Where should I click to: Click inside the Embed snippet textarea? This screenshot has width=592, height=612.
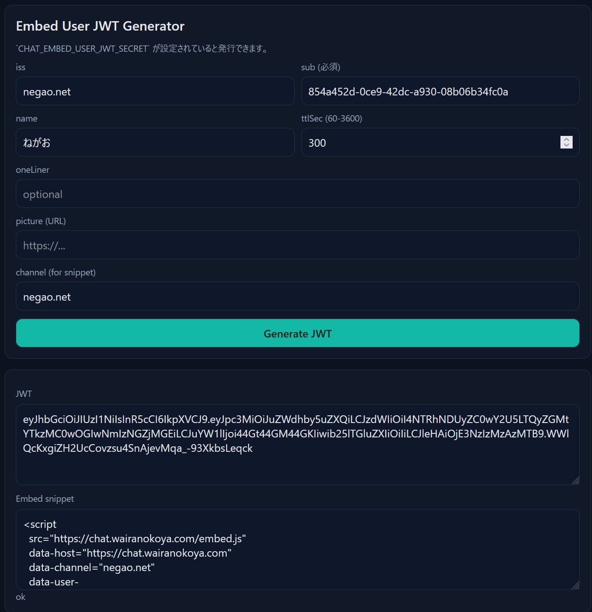[297, 549]
